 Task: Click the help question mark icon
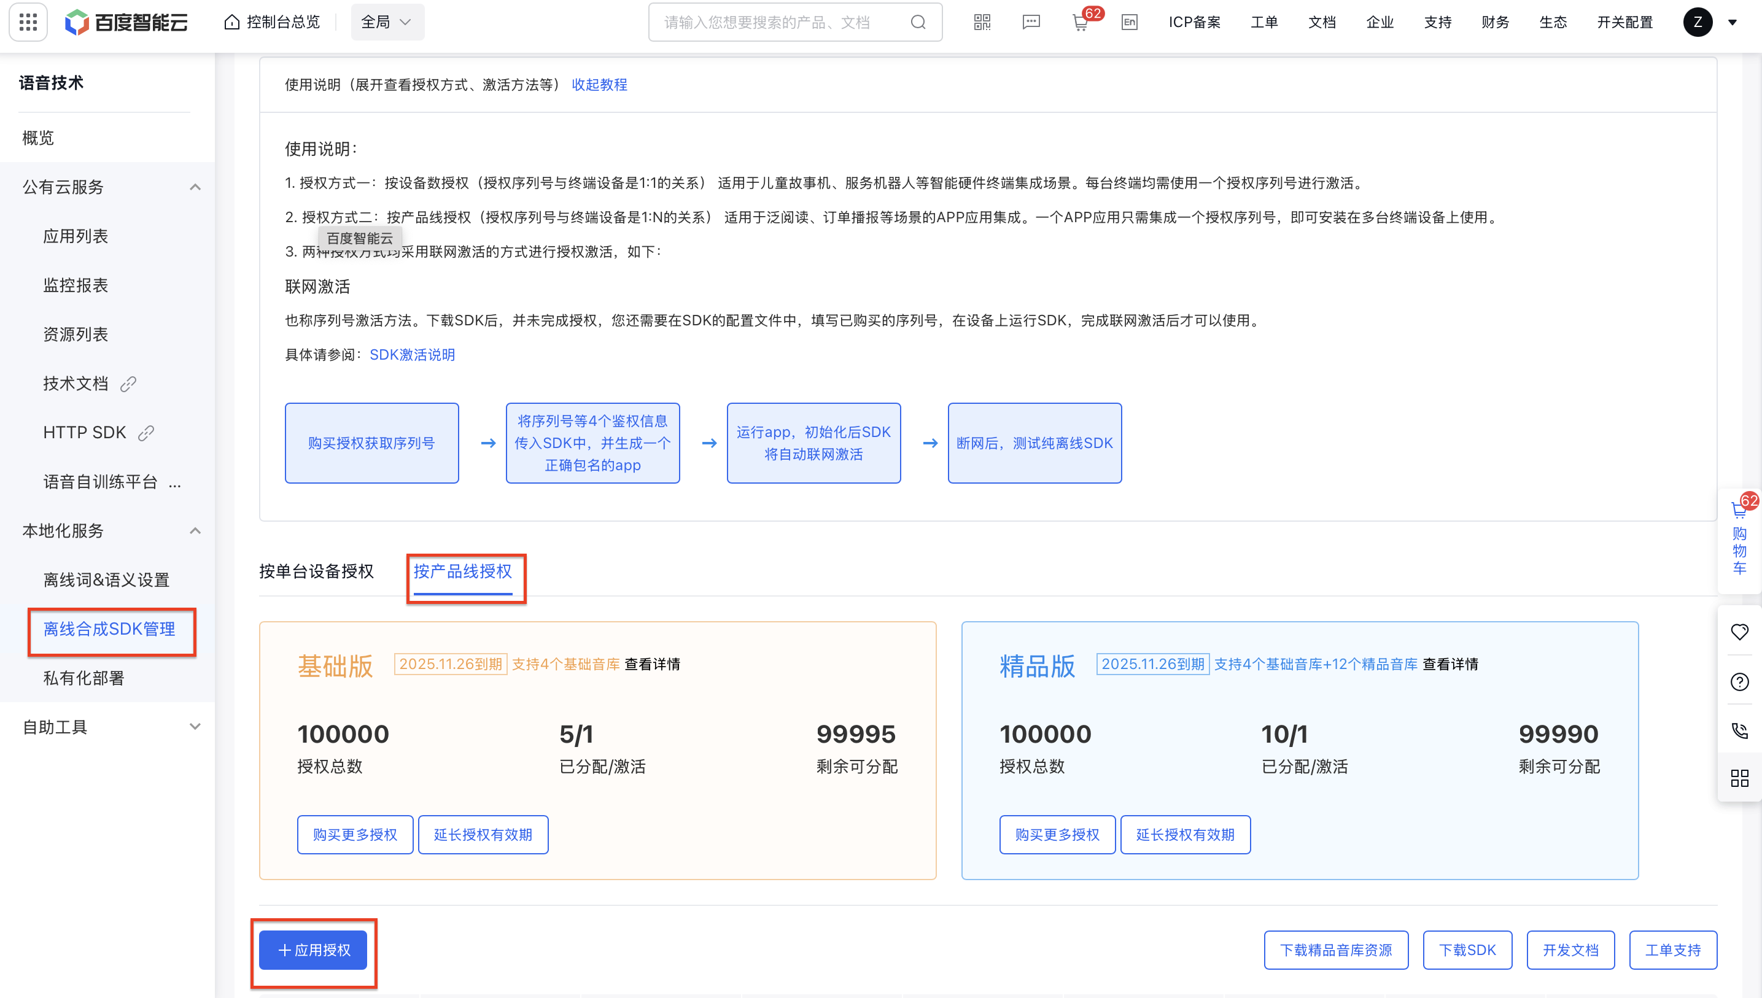pos(1739,681)
